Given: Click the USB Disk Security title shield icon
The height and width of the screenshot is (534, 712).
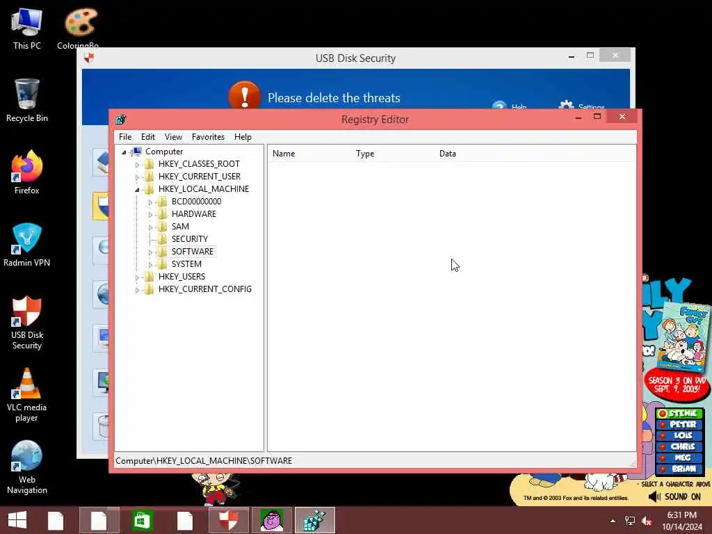Looking at the screenshot, I should pos(89,58).
